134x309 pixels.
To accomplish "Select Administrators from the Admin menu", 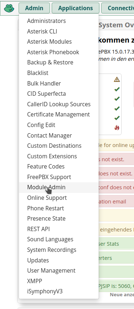I will 59,21.
